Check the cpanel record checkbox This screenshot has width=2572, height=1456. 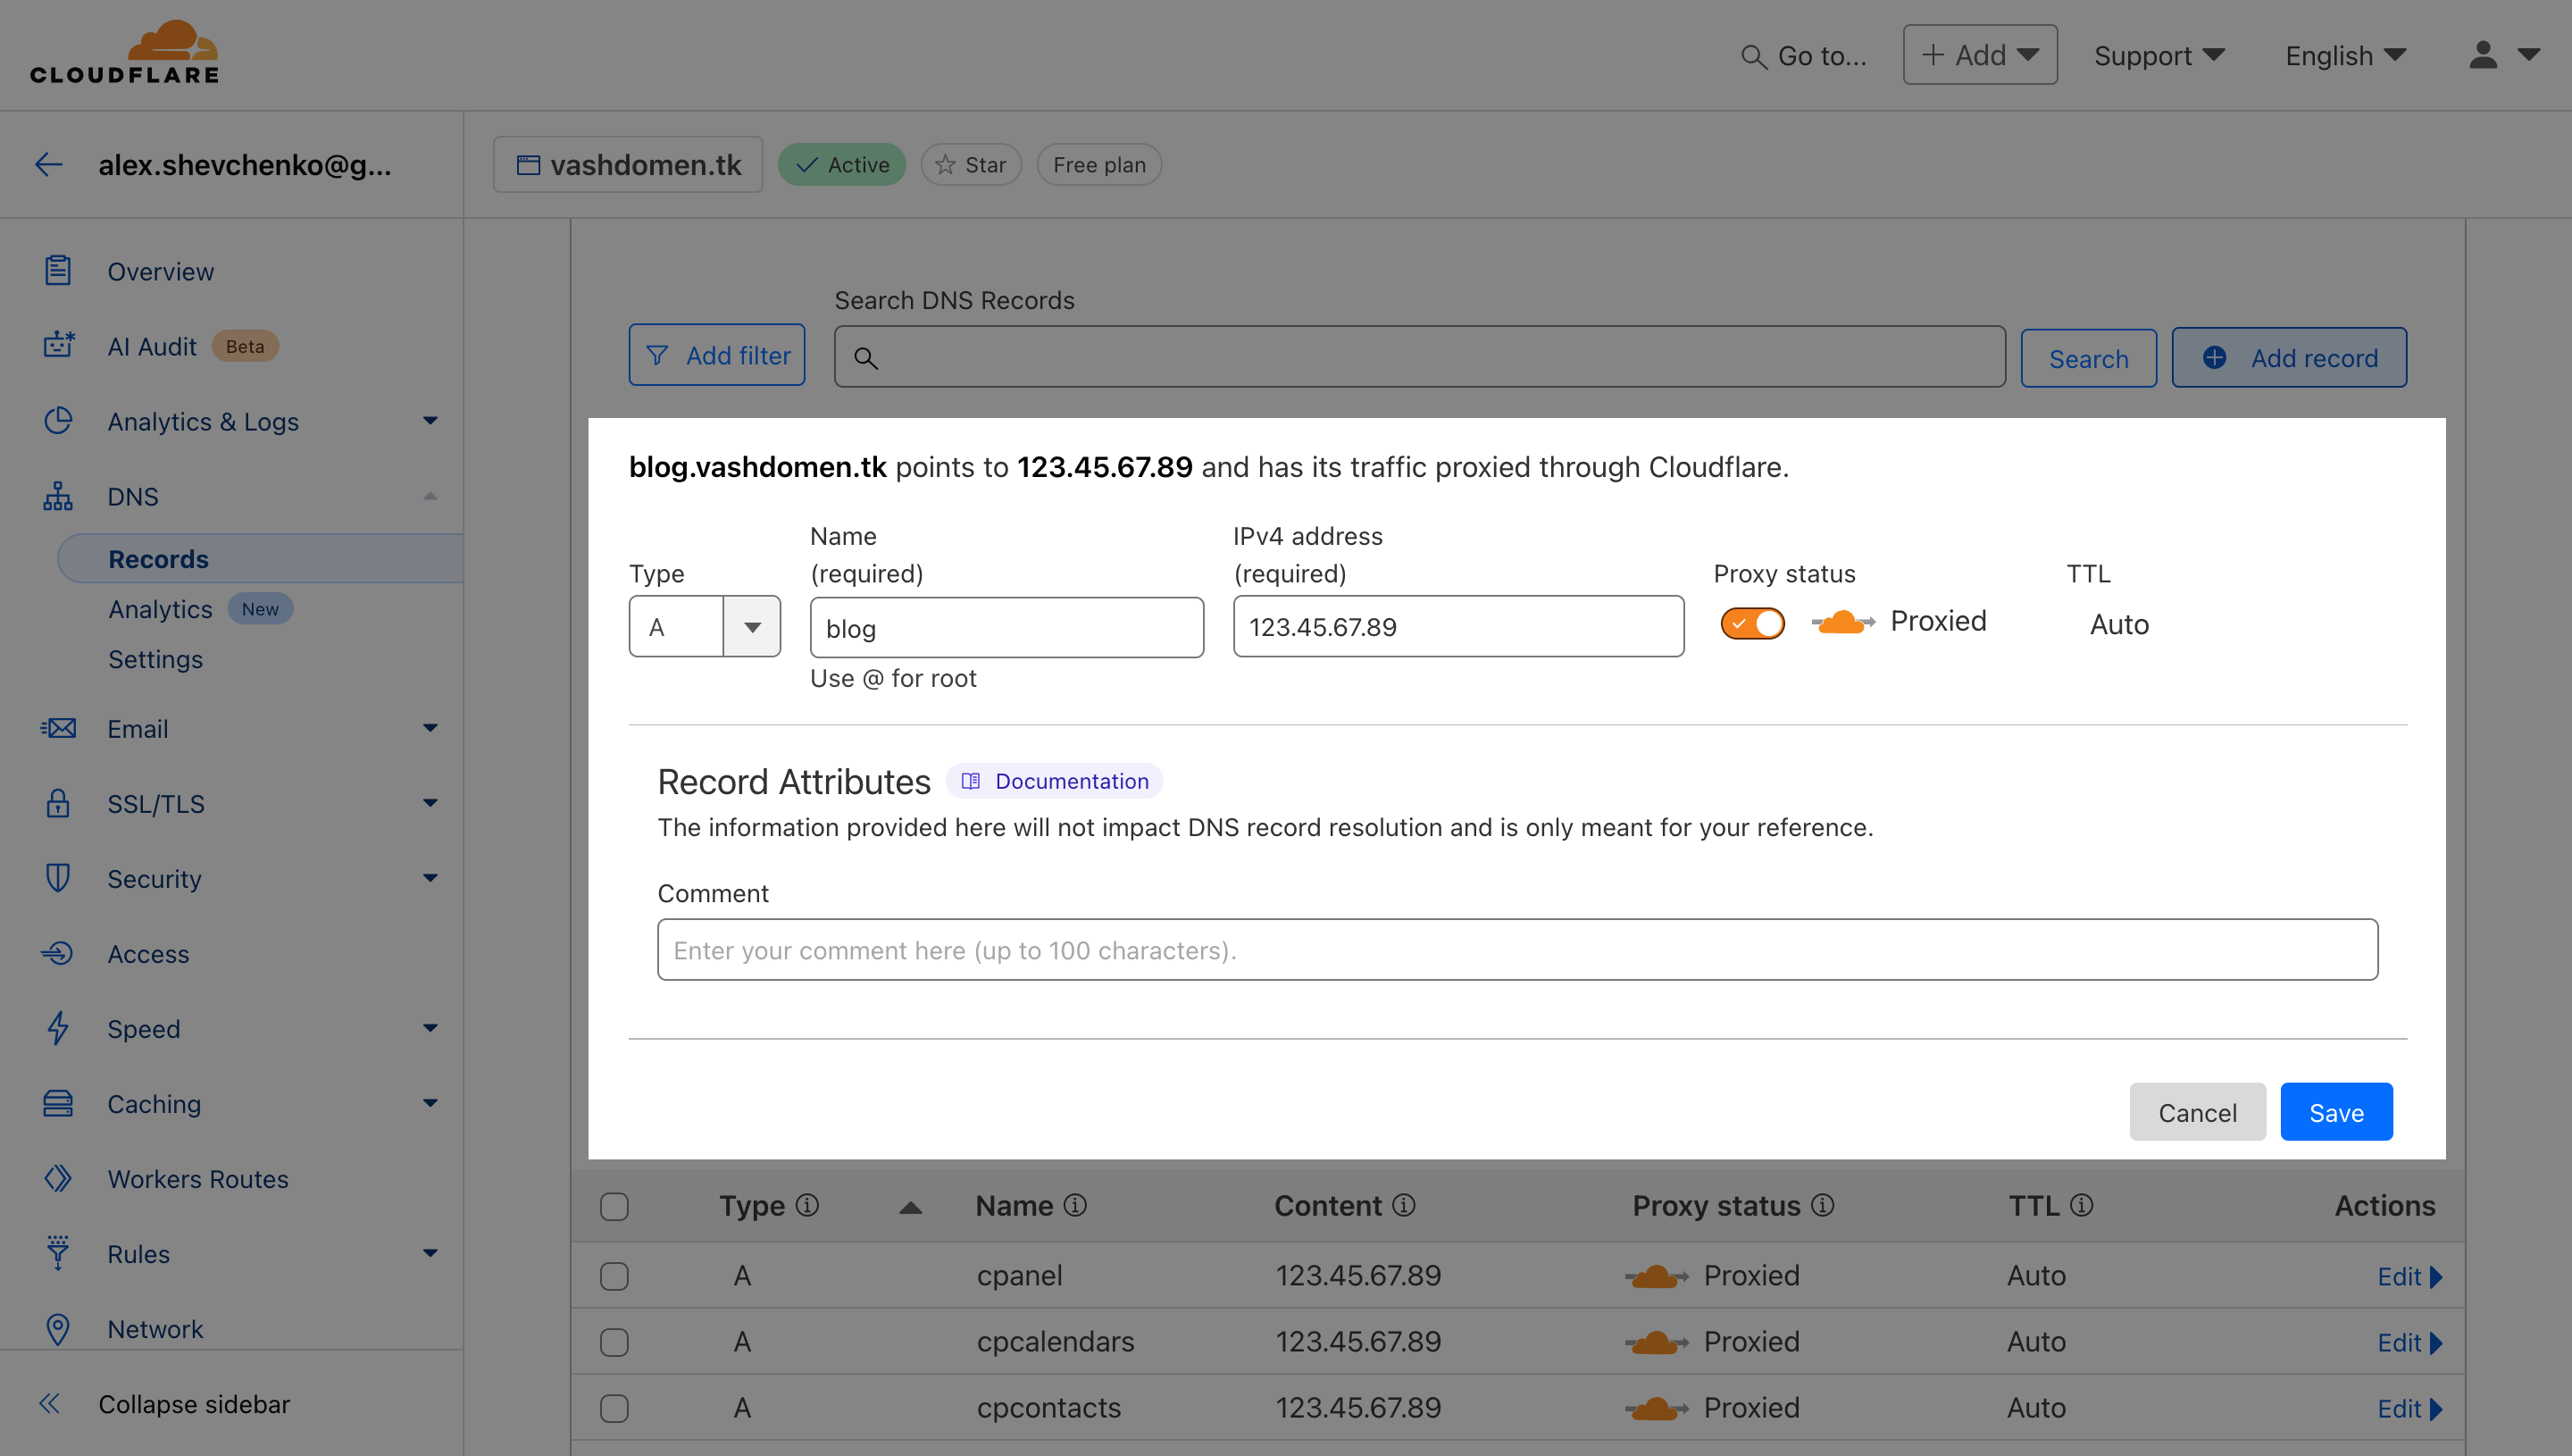click(614, 1274)
